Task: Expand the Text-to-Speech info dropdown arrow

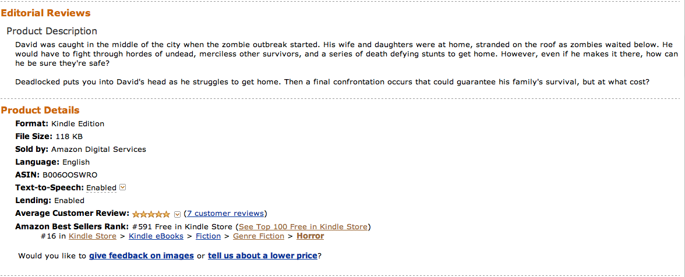Action: pos(123,187)
